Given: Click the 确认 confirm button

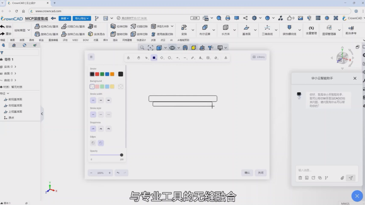Looking at the screenshot, I should pyautogui.click(x=247, y=173).
